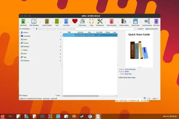Image resolution: width=179 pixels, height=119 pixels.
Task: Sort by the Title column header
Action: 69,32
